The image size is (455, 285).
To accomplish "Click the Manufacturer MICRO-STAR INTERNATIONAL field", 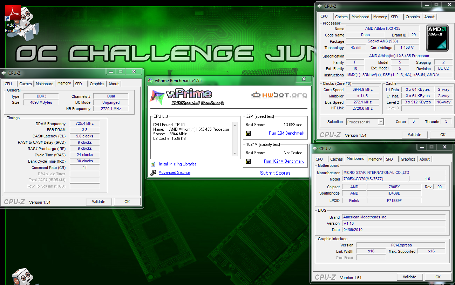I will pyautogui.click(x=394, y=172).
